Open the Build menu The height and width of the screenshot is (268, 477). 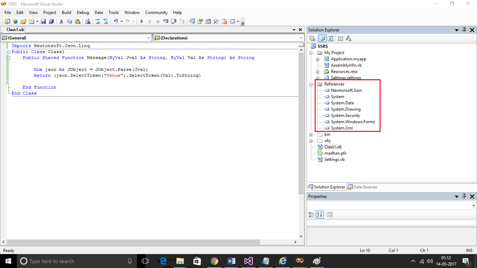pyautogui.click(x=66, y=12)
